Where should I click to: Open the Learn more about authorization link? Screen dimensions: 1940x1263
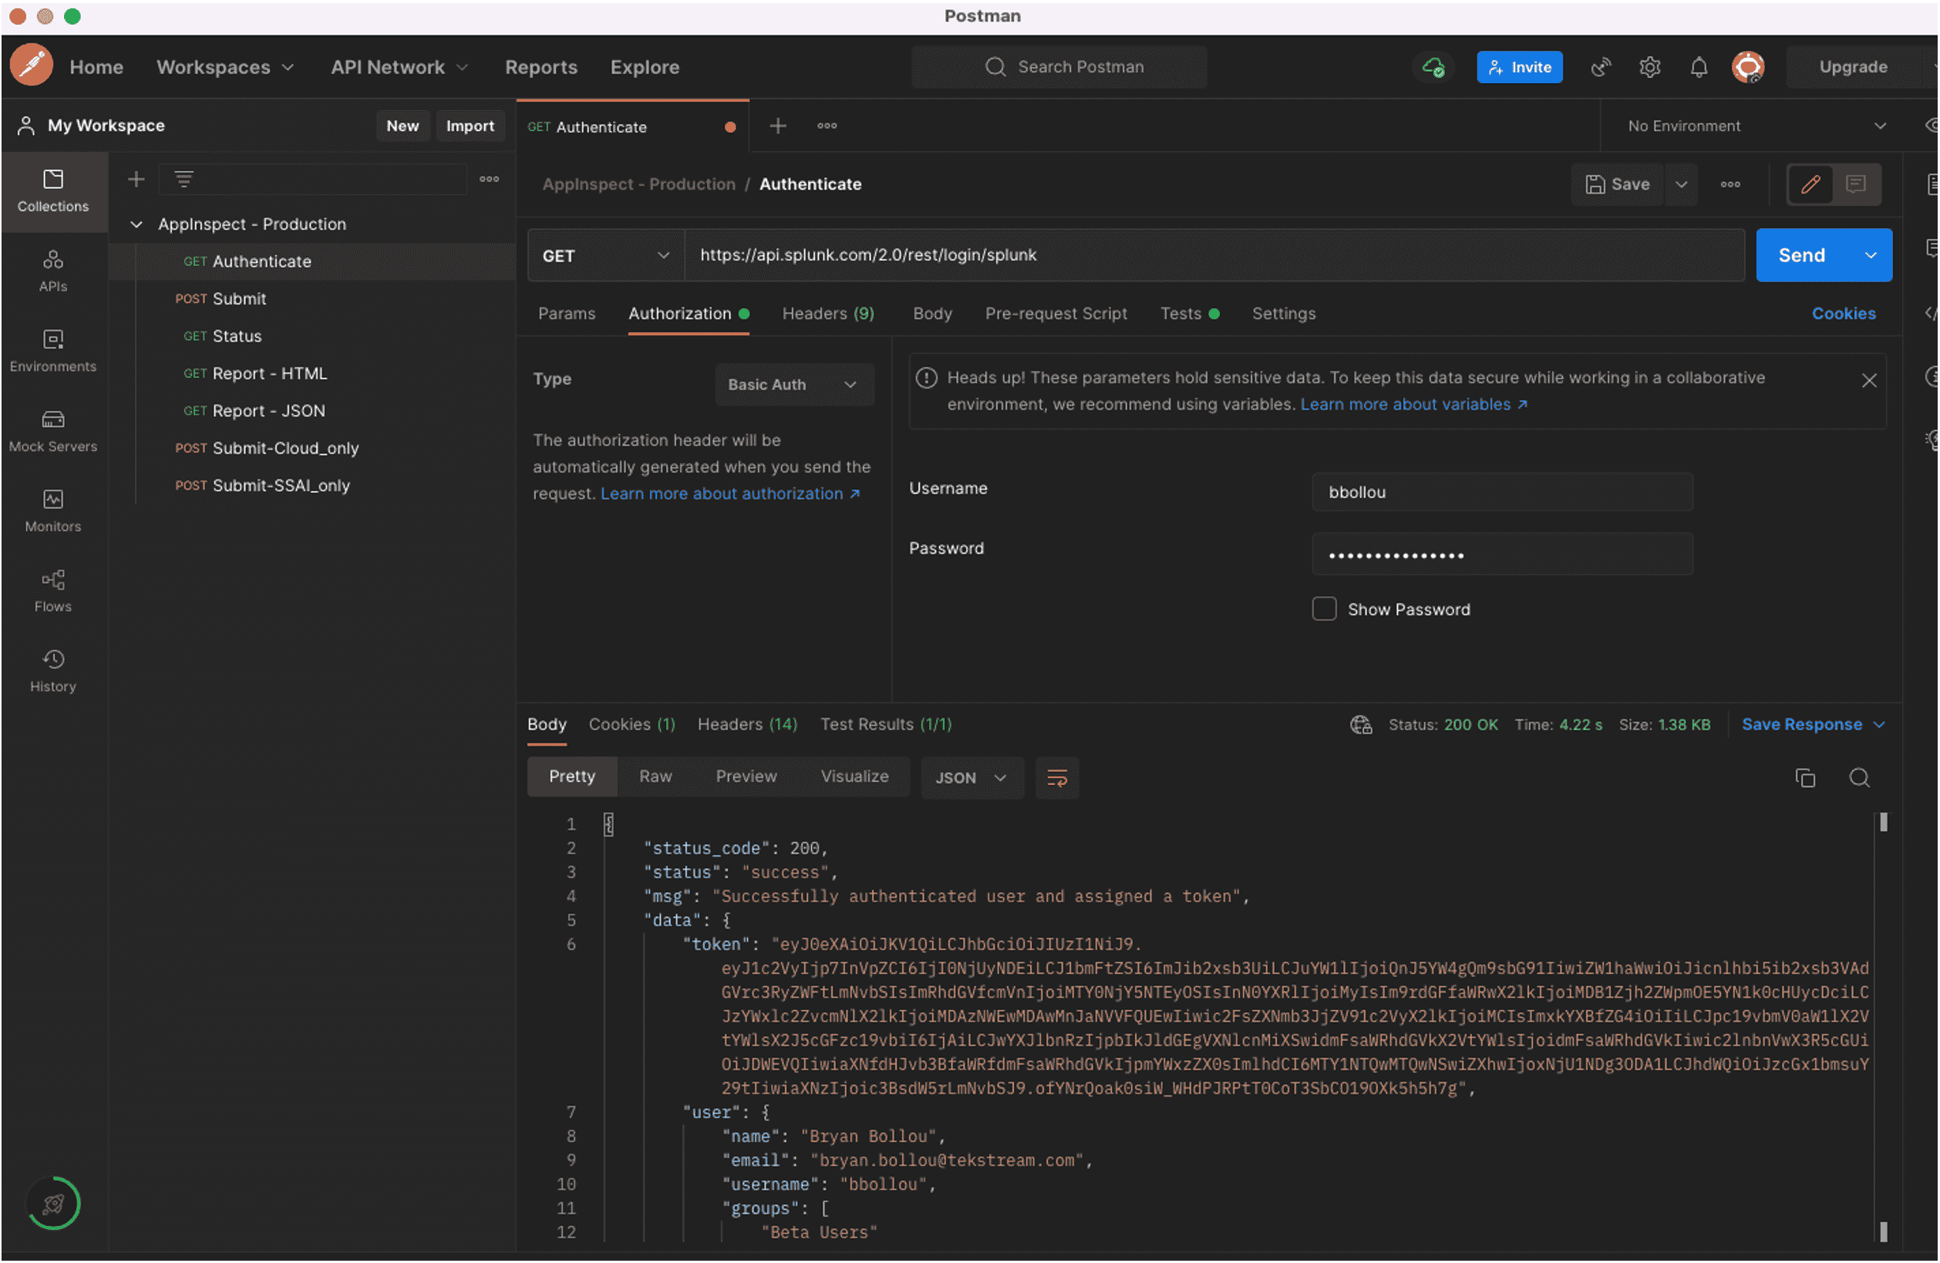[x=729, y=493]
